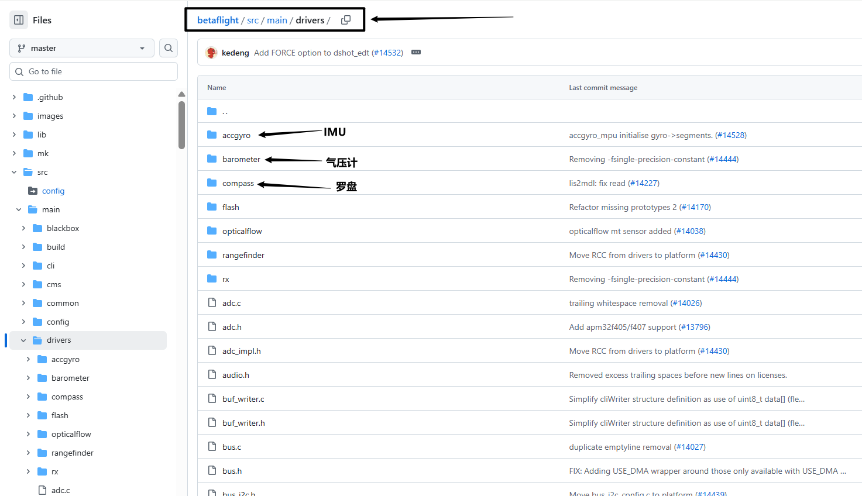
Task: Click kedeng's avatar image
Action: click(211, 53)
